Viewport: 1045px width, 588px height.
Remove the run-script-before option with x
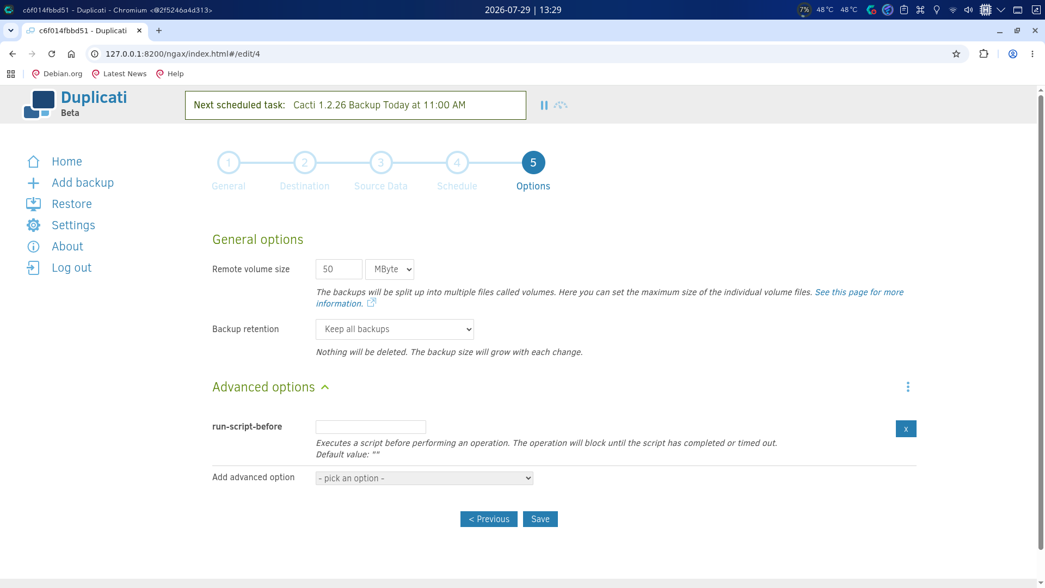[906, 429]
